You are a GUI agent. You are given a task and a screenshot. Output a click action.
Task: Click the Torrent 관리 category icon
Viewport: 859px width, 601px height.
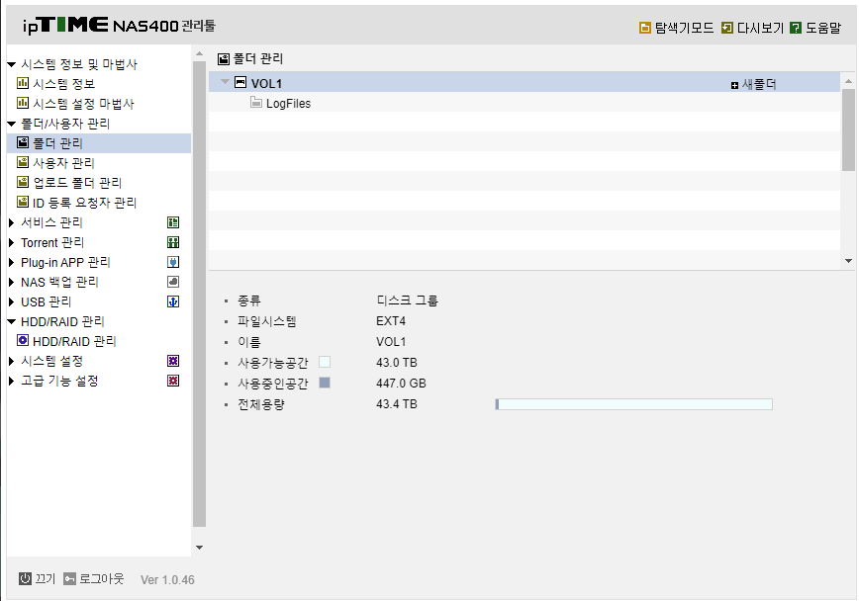pyautogui.click(x=173, y=242)
